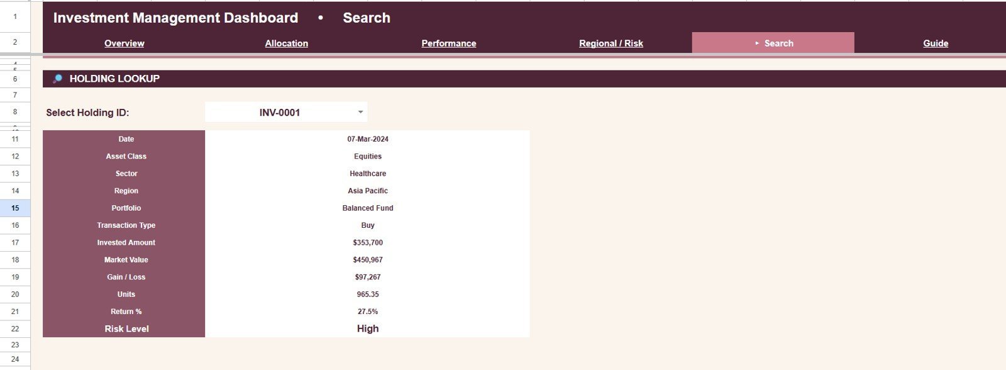The height and width of the screenshot is (370, 1006).
Task: Click the Healthcare value cell
Action: click(x=367, y=174)
